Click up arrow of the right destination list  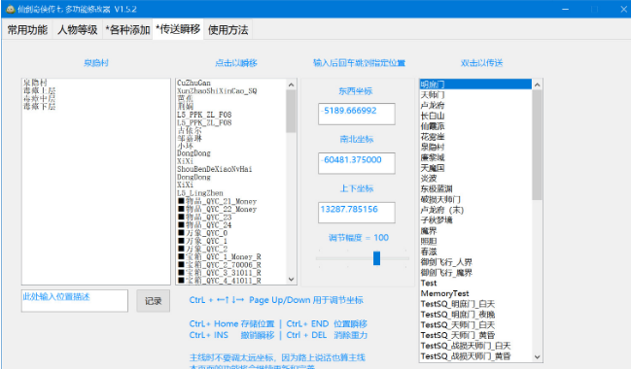point(537,84)
